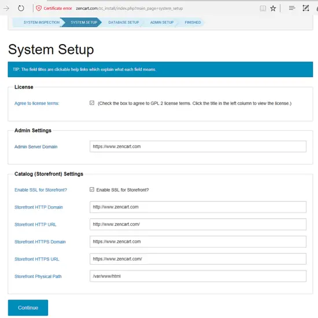Image resolution: width=318 pixels, height=318 pixels.
Task: Open Storefront HTTPS URL help link
Action: (36, 259)
